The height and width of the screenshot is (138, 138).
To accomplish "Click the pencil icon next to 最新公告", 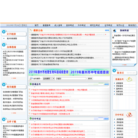I will click(31, 30).
